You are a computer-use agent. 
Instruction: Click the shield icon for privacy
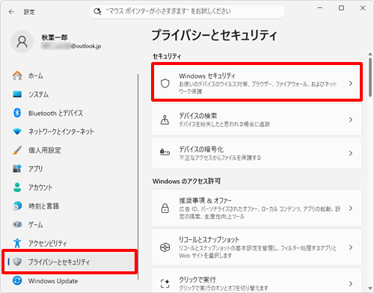click(x=17, y=262)
